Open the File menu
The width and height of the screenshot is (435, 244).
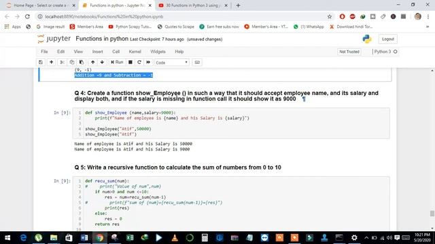pos(44,52)
